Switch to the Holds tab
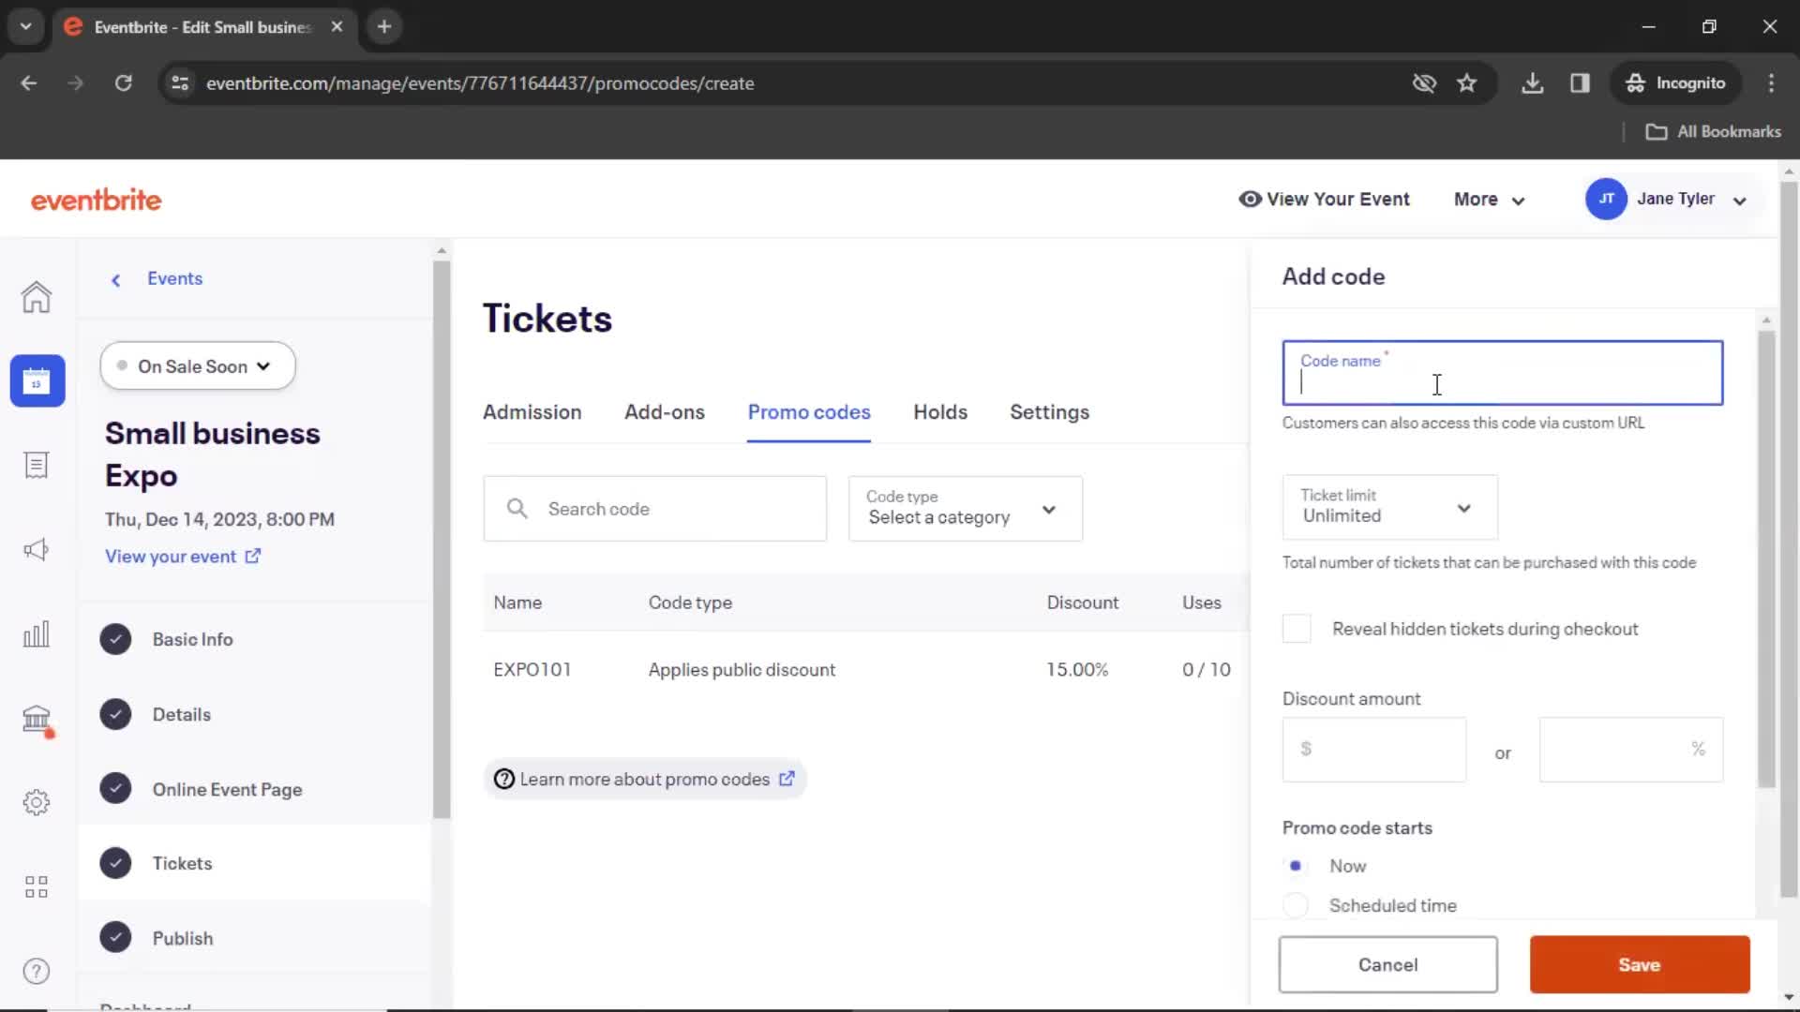1800x1012 pixels. (x=940, y=412)
